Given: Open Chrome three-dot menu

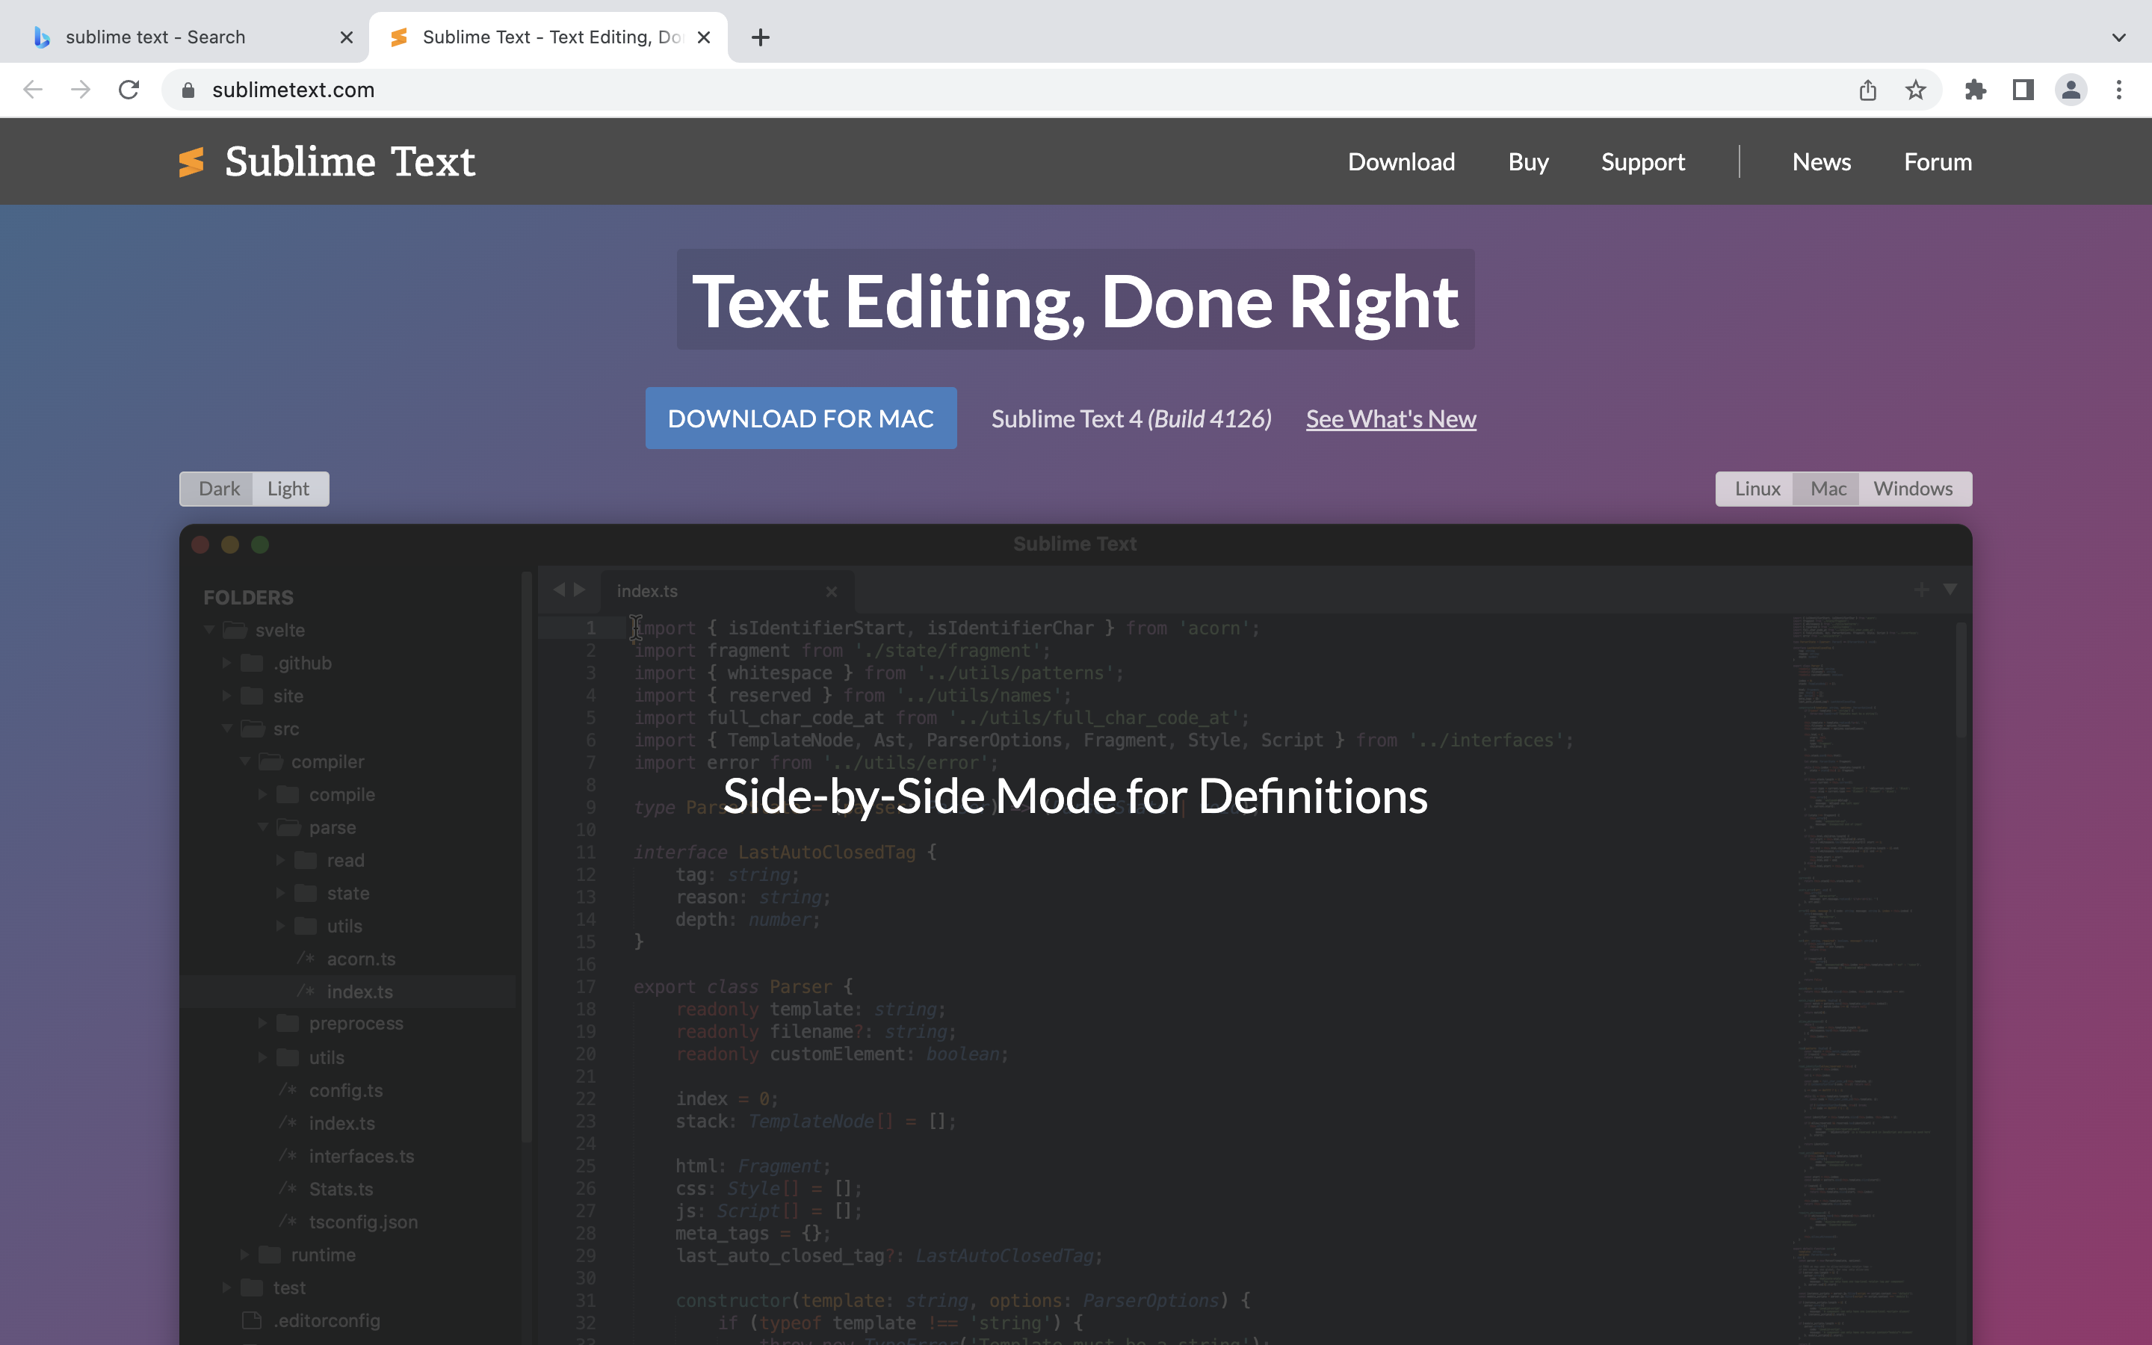Looking at the screenshot, I should point(2119,90).
